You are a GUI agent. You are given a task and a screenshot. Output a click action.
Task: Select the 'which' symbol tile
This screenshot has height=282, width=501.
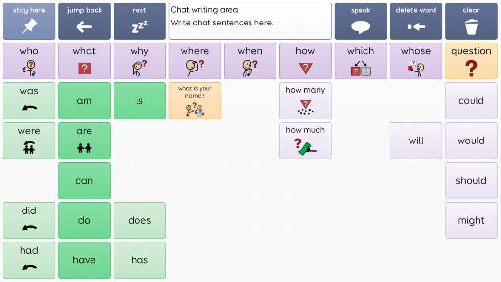(x=361, y=61)
